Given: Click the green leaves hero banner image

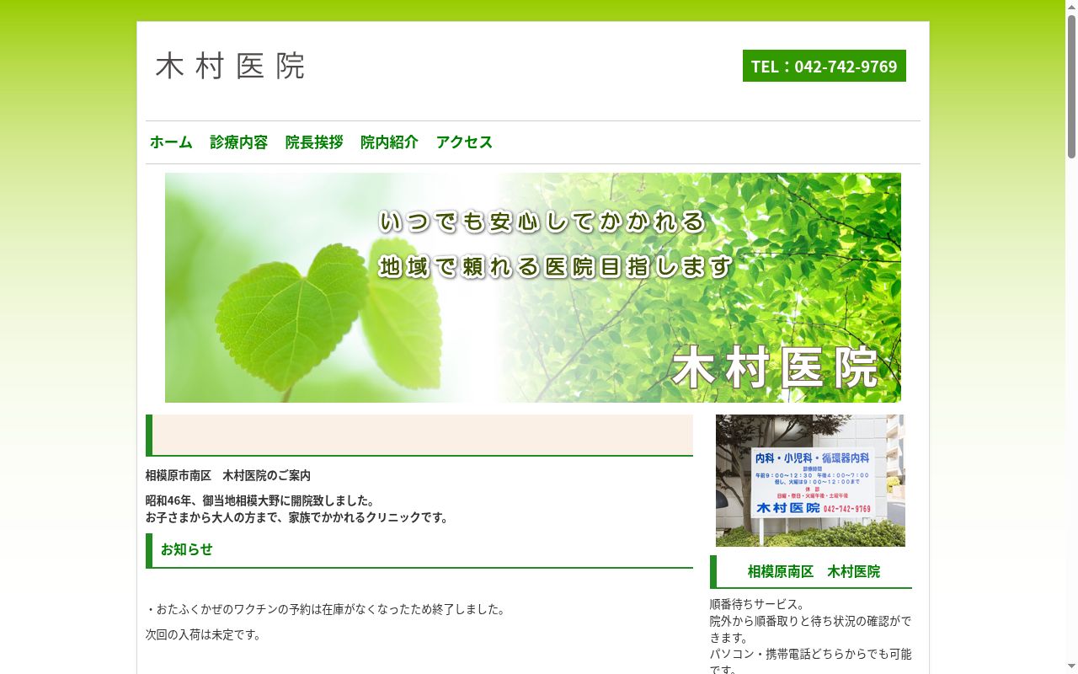Looking at the screenshot, I should [533, 287].
